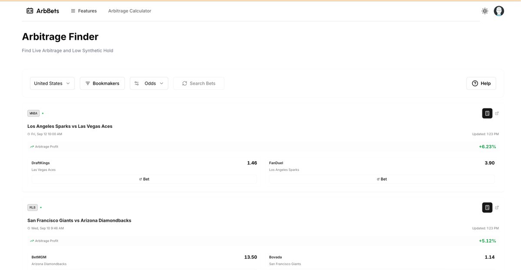This screenshot has height=270, width=521.
Task: Open external link for Sparks vs Aces
Action: coord(497,114)
